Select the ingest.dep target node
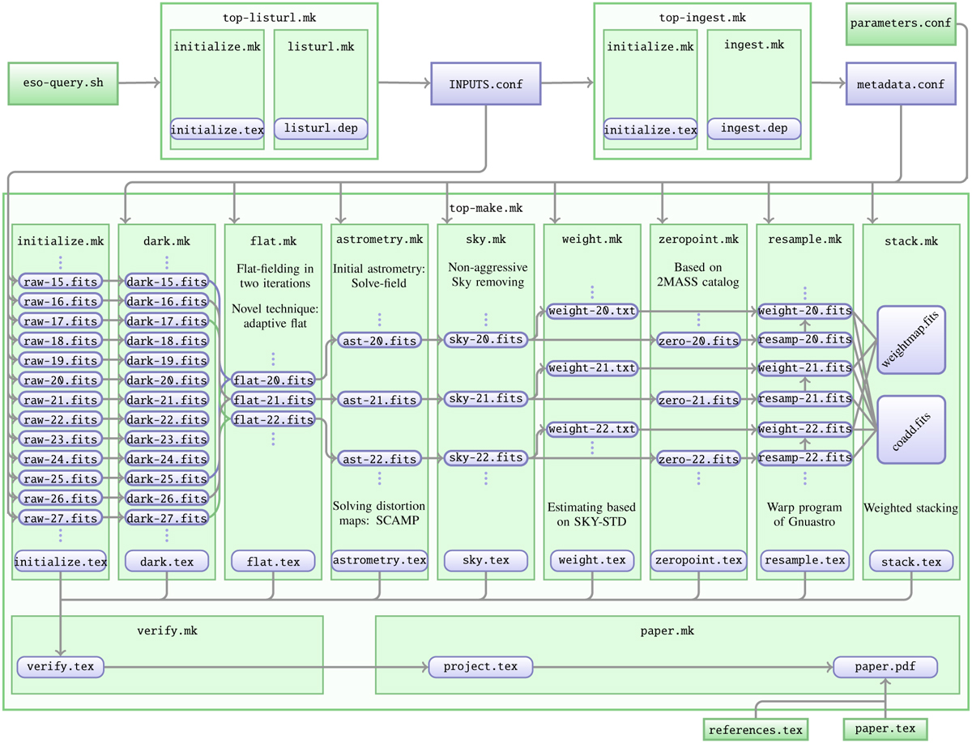Screen dimensions: 972x743 753,128
